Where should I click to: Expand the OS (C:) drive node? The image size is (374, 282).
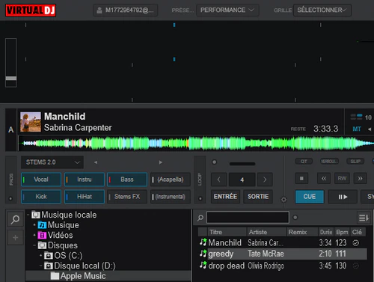(x=40, y=256)
